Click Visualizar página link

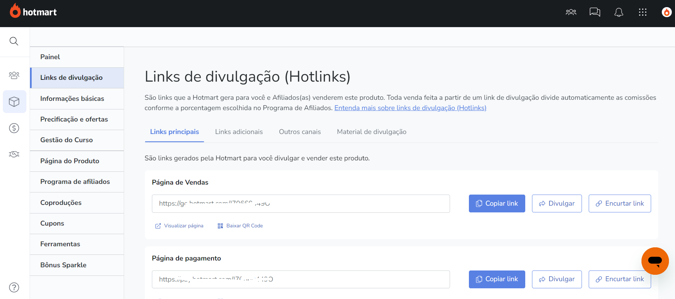pyautogui.click(x=179, y=226)
